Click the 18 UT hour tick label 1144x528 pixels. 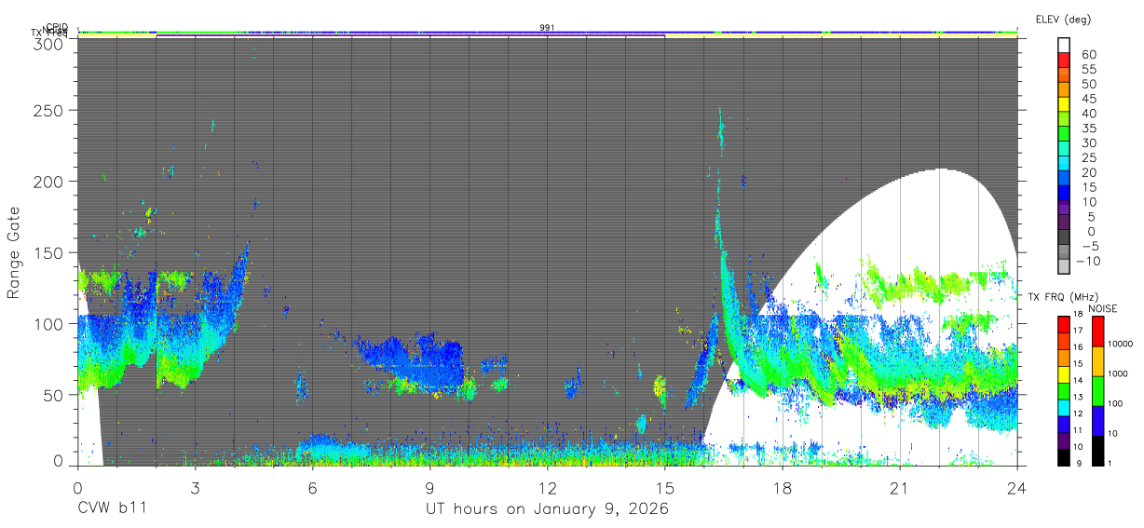coord(782,487)
